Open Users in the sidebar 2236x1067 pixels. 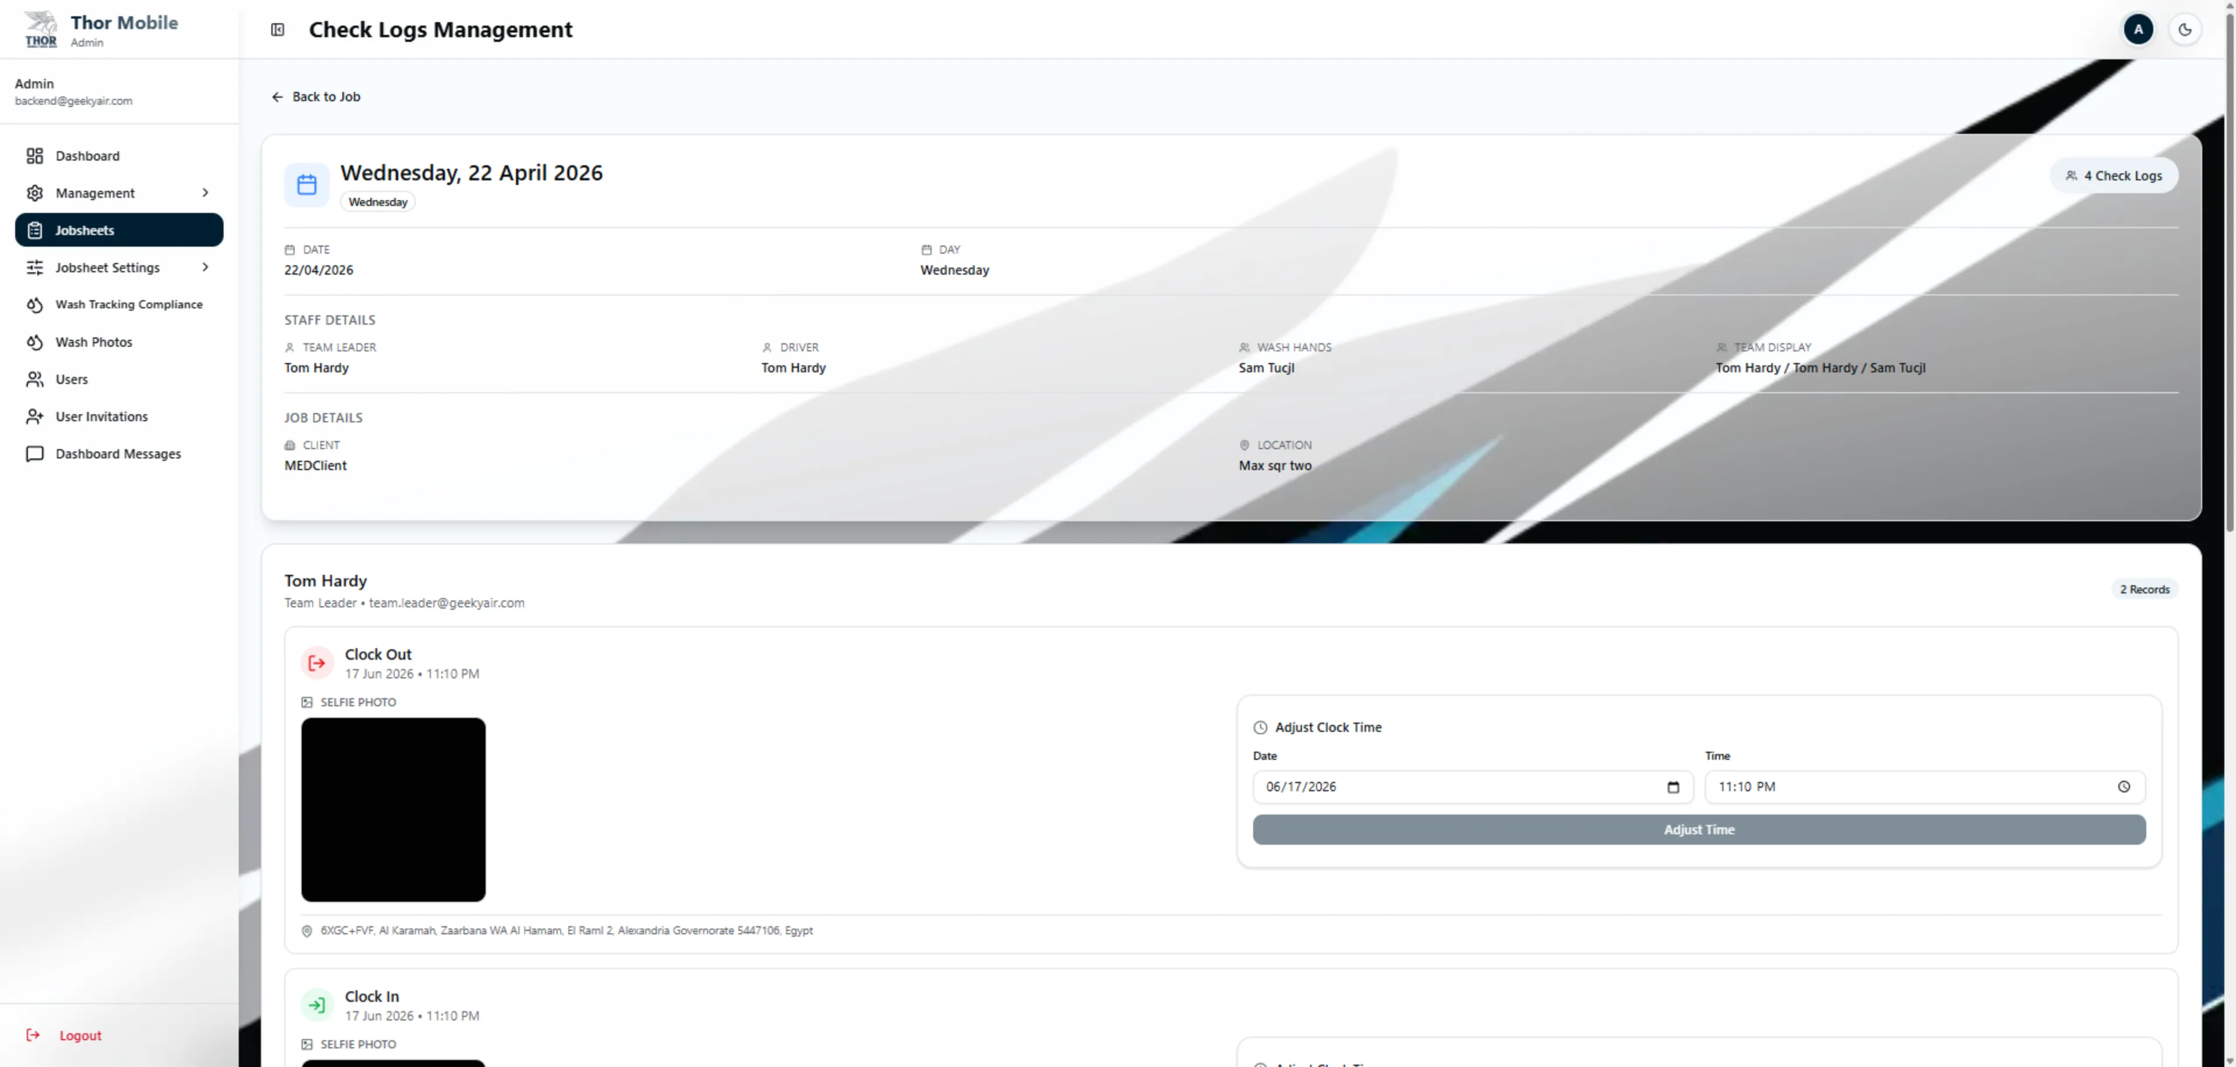click(x=119, y=379)
